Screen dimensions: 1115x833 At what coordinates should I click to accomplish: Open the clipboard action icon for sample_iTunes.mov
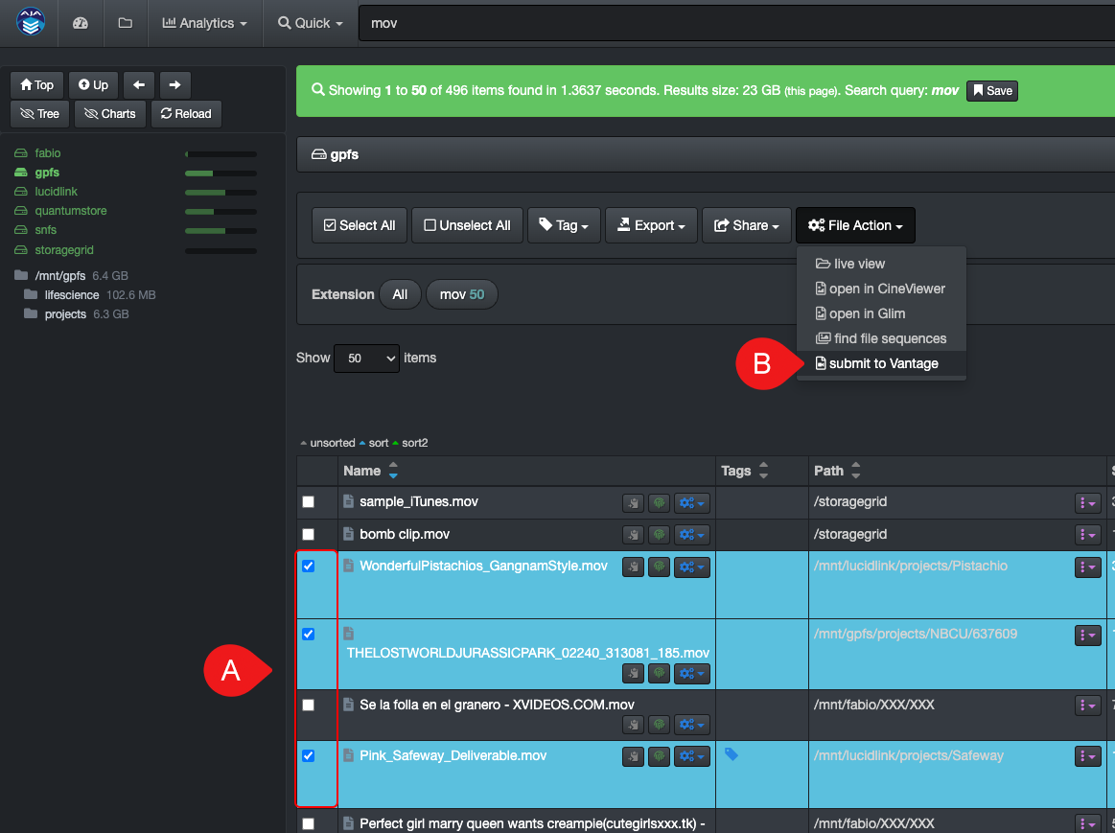633,502
